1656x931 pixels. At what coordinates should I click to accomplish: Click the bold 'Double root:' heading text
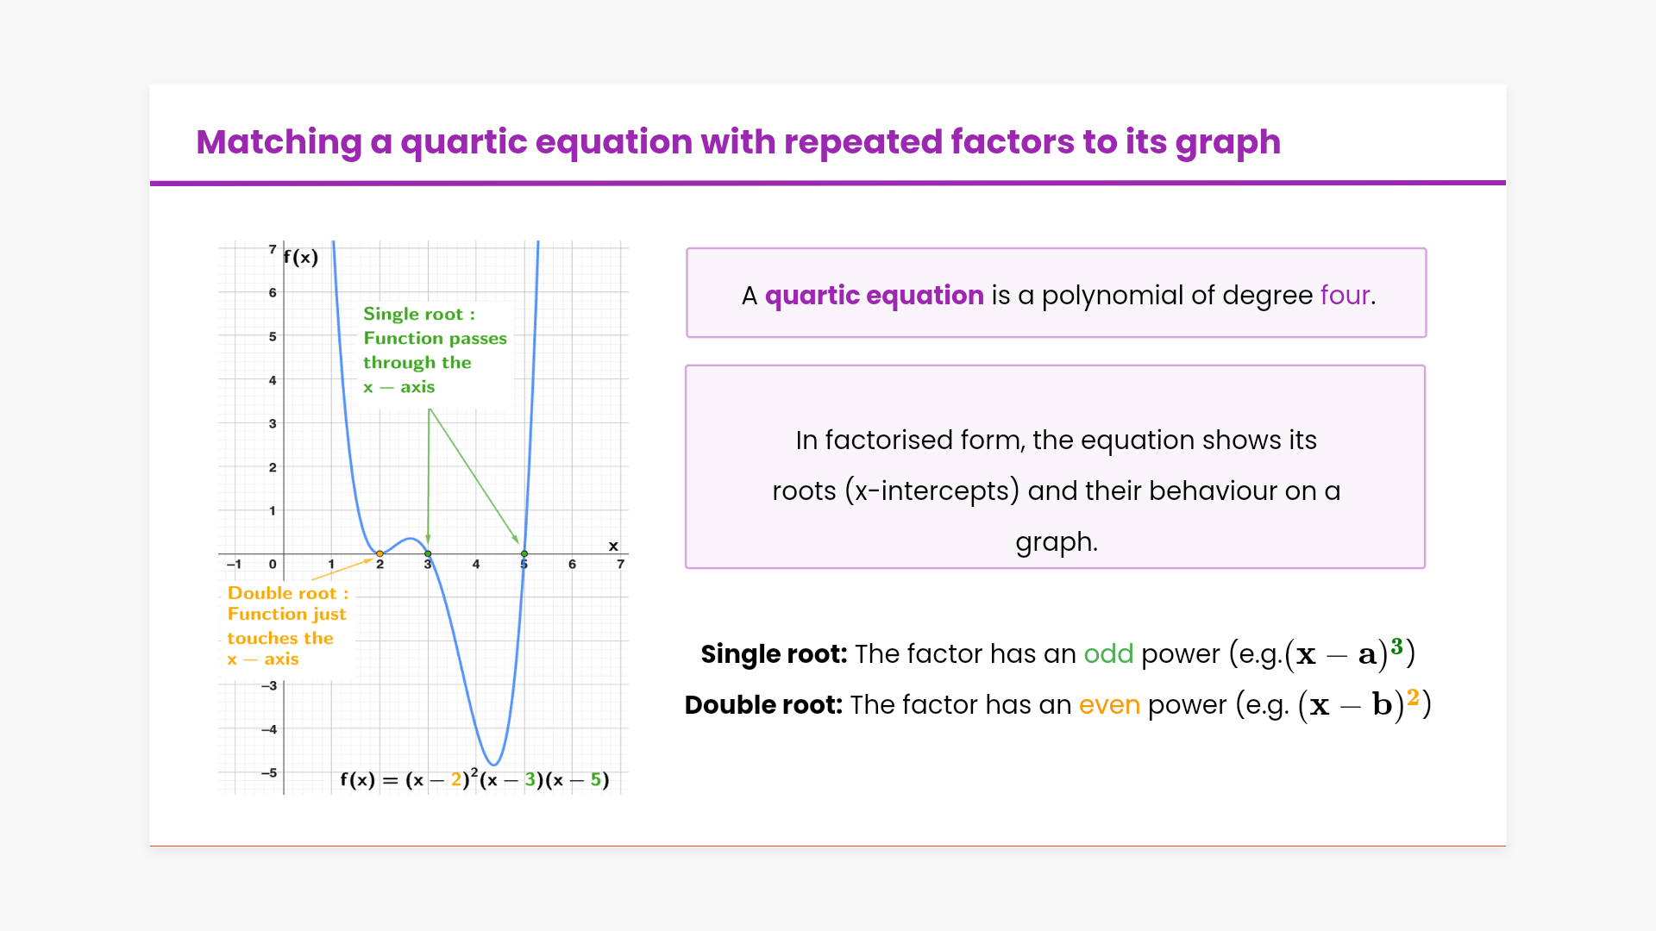(762, 705)
